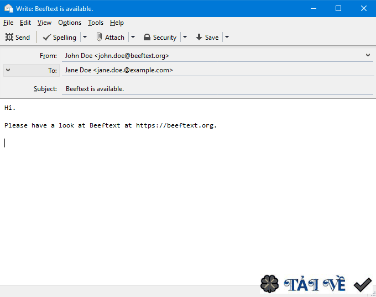This screenshot has height=297, width=376.
Task: Click the Attach button label
Action: click(x=114, y=38)
